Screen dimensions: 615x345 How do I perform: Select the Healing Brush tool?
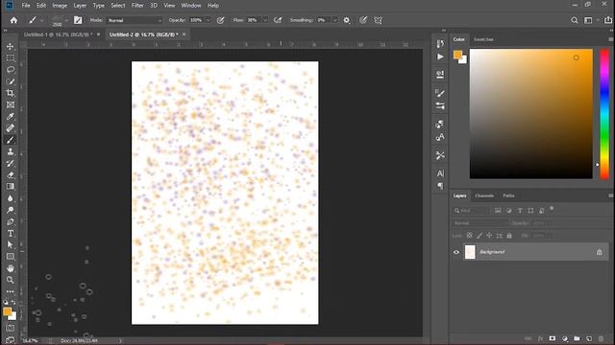click(x=11, y=127)
